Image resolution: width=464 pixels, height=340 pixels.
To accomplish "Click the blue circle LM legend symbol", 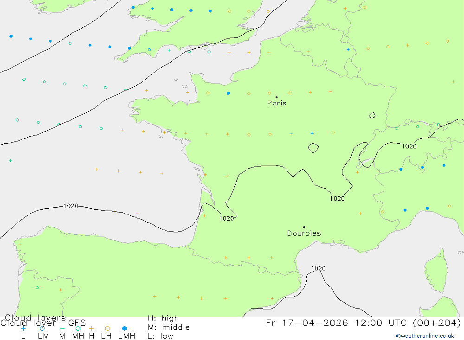I will coord(42,328).
